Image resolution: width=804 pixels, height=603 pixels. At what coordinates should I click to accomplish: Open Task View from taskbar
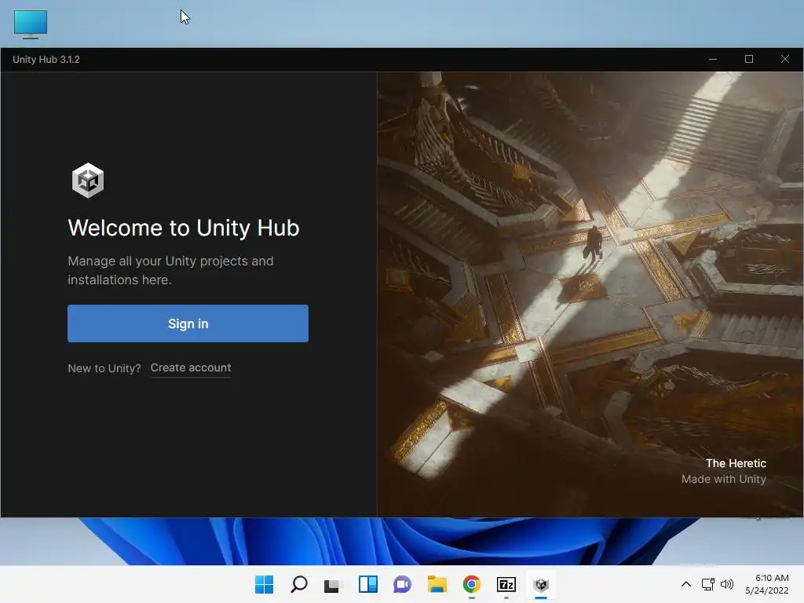[x=333, y=584]
